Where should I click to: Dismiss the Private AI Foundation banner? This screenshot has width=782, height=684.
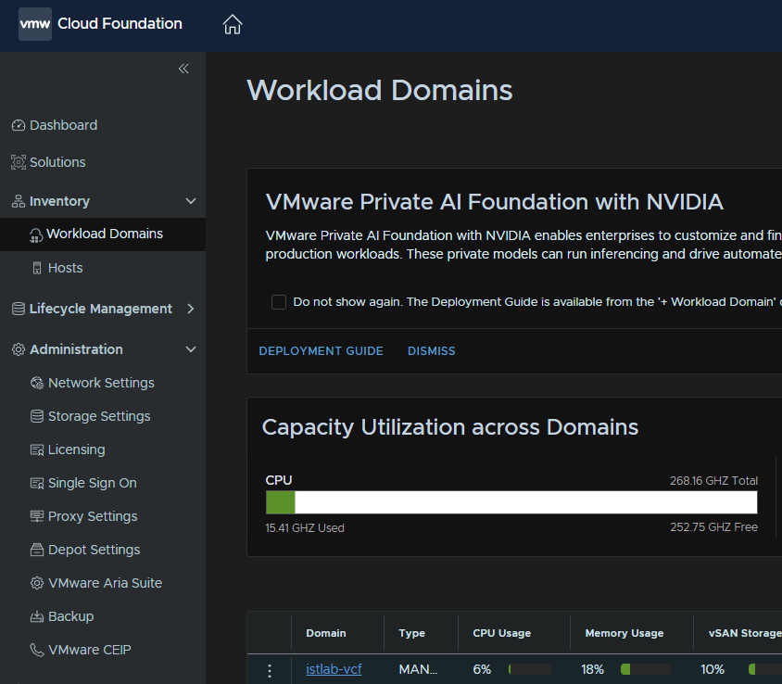click(432, 351)
